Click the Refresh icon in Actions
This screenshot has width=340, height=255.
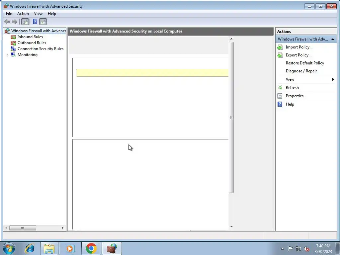click(x=280, y=88)
